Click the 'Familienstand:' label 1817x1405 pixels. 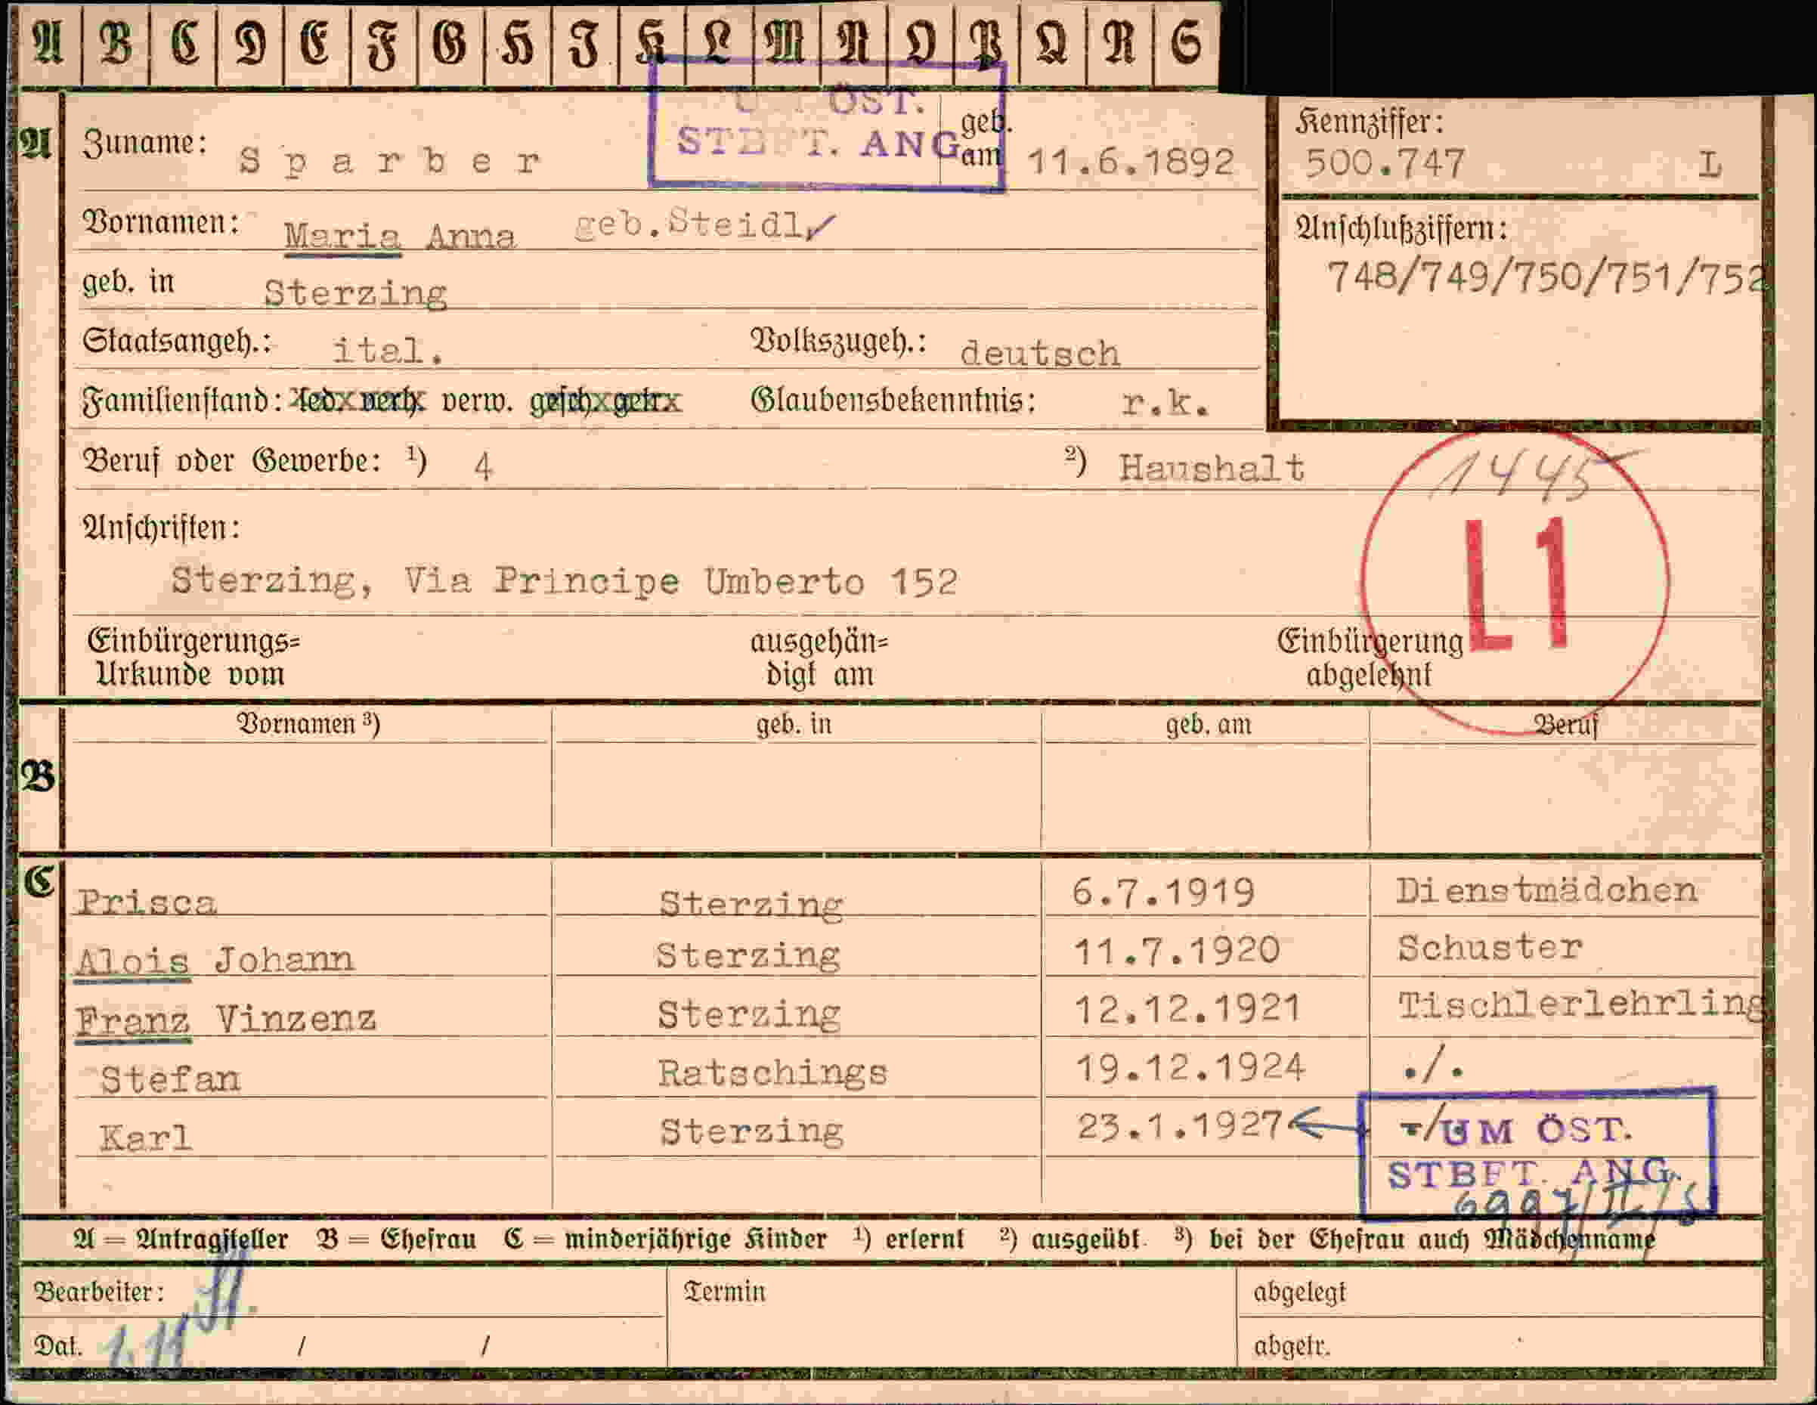pos(181,402)
